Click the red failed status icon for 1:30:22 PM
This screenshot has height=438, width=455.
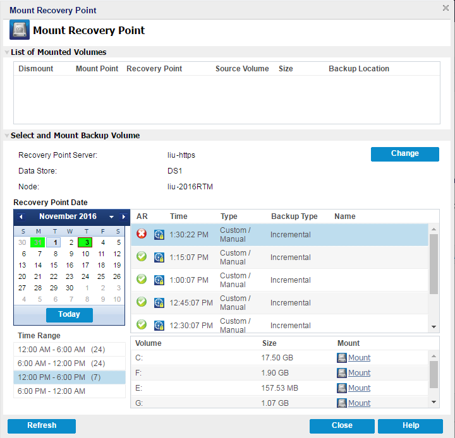(142, 234)
